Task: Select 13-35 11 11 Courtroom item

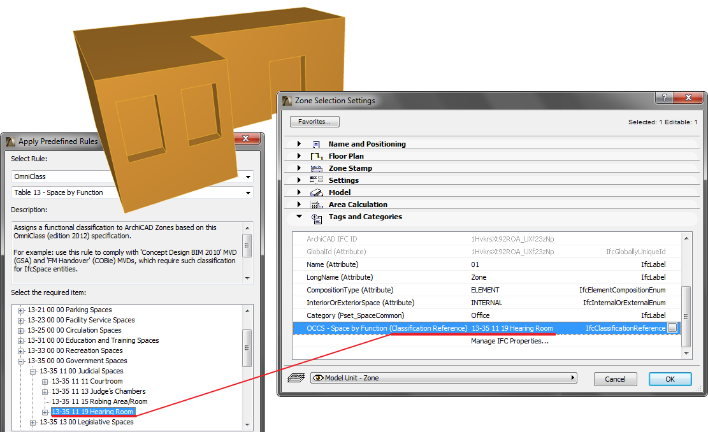Action: click(87, 381)
